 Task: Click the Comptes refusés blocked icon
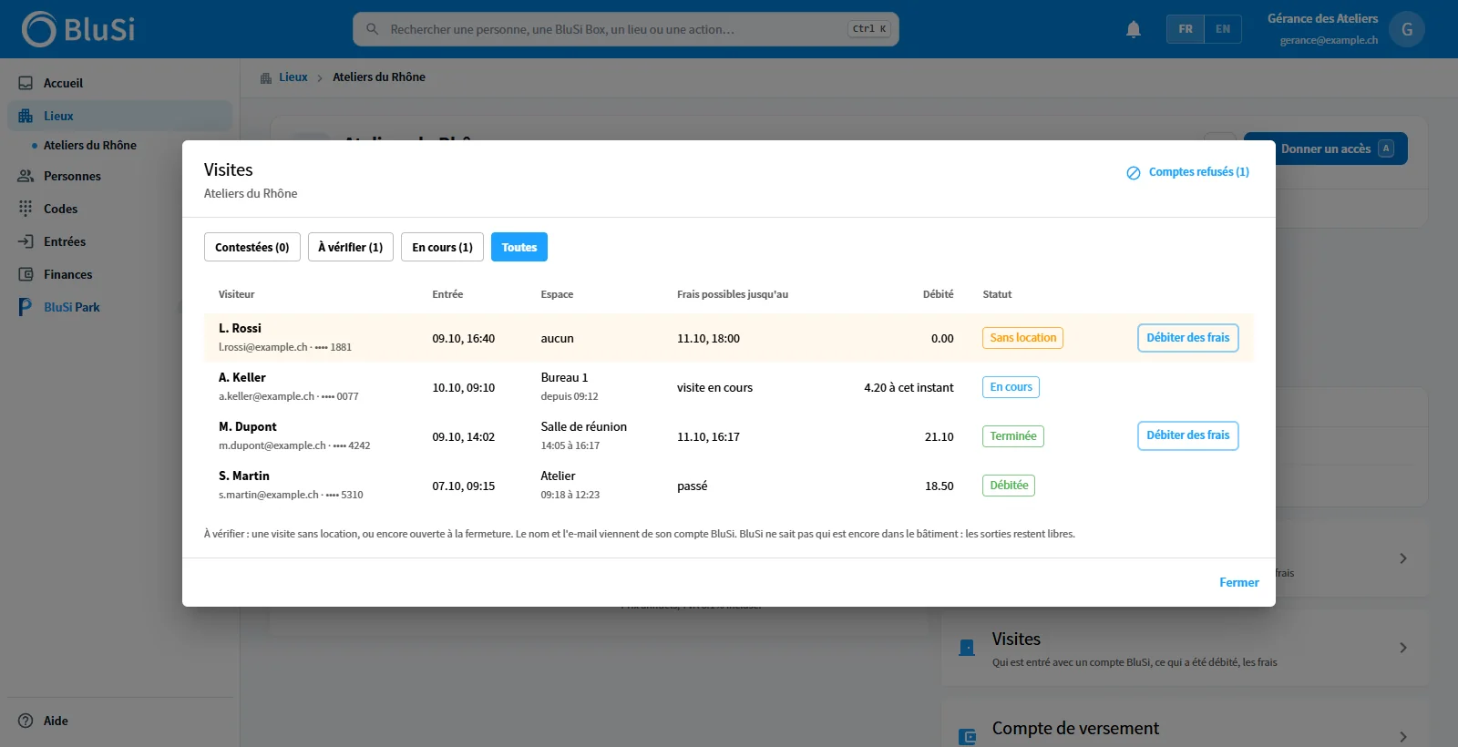[x=1134, y=173]
